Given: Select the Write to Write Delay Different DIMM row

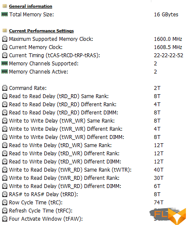Looking at the screenshot, I should coord(93,137).
